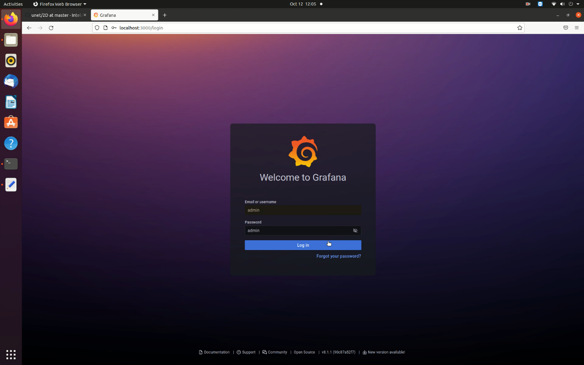Expand the system menu dropdown arrow
The image size is (584, 365).
[577, 4]
